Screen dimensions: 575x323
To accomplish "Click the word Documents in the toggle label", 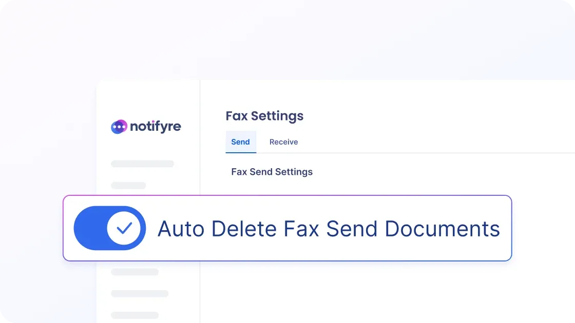I will [442, 229].
